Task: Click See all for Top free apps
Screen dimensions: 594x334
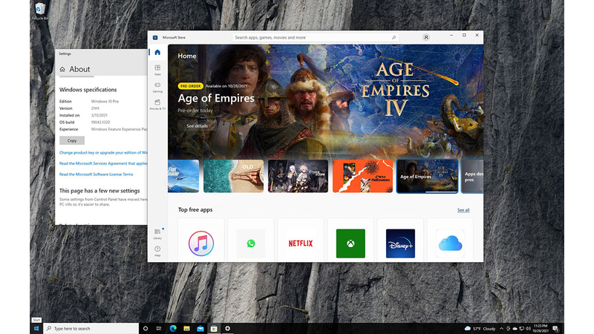Action: click(463, 210)
